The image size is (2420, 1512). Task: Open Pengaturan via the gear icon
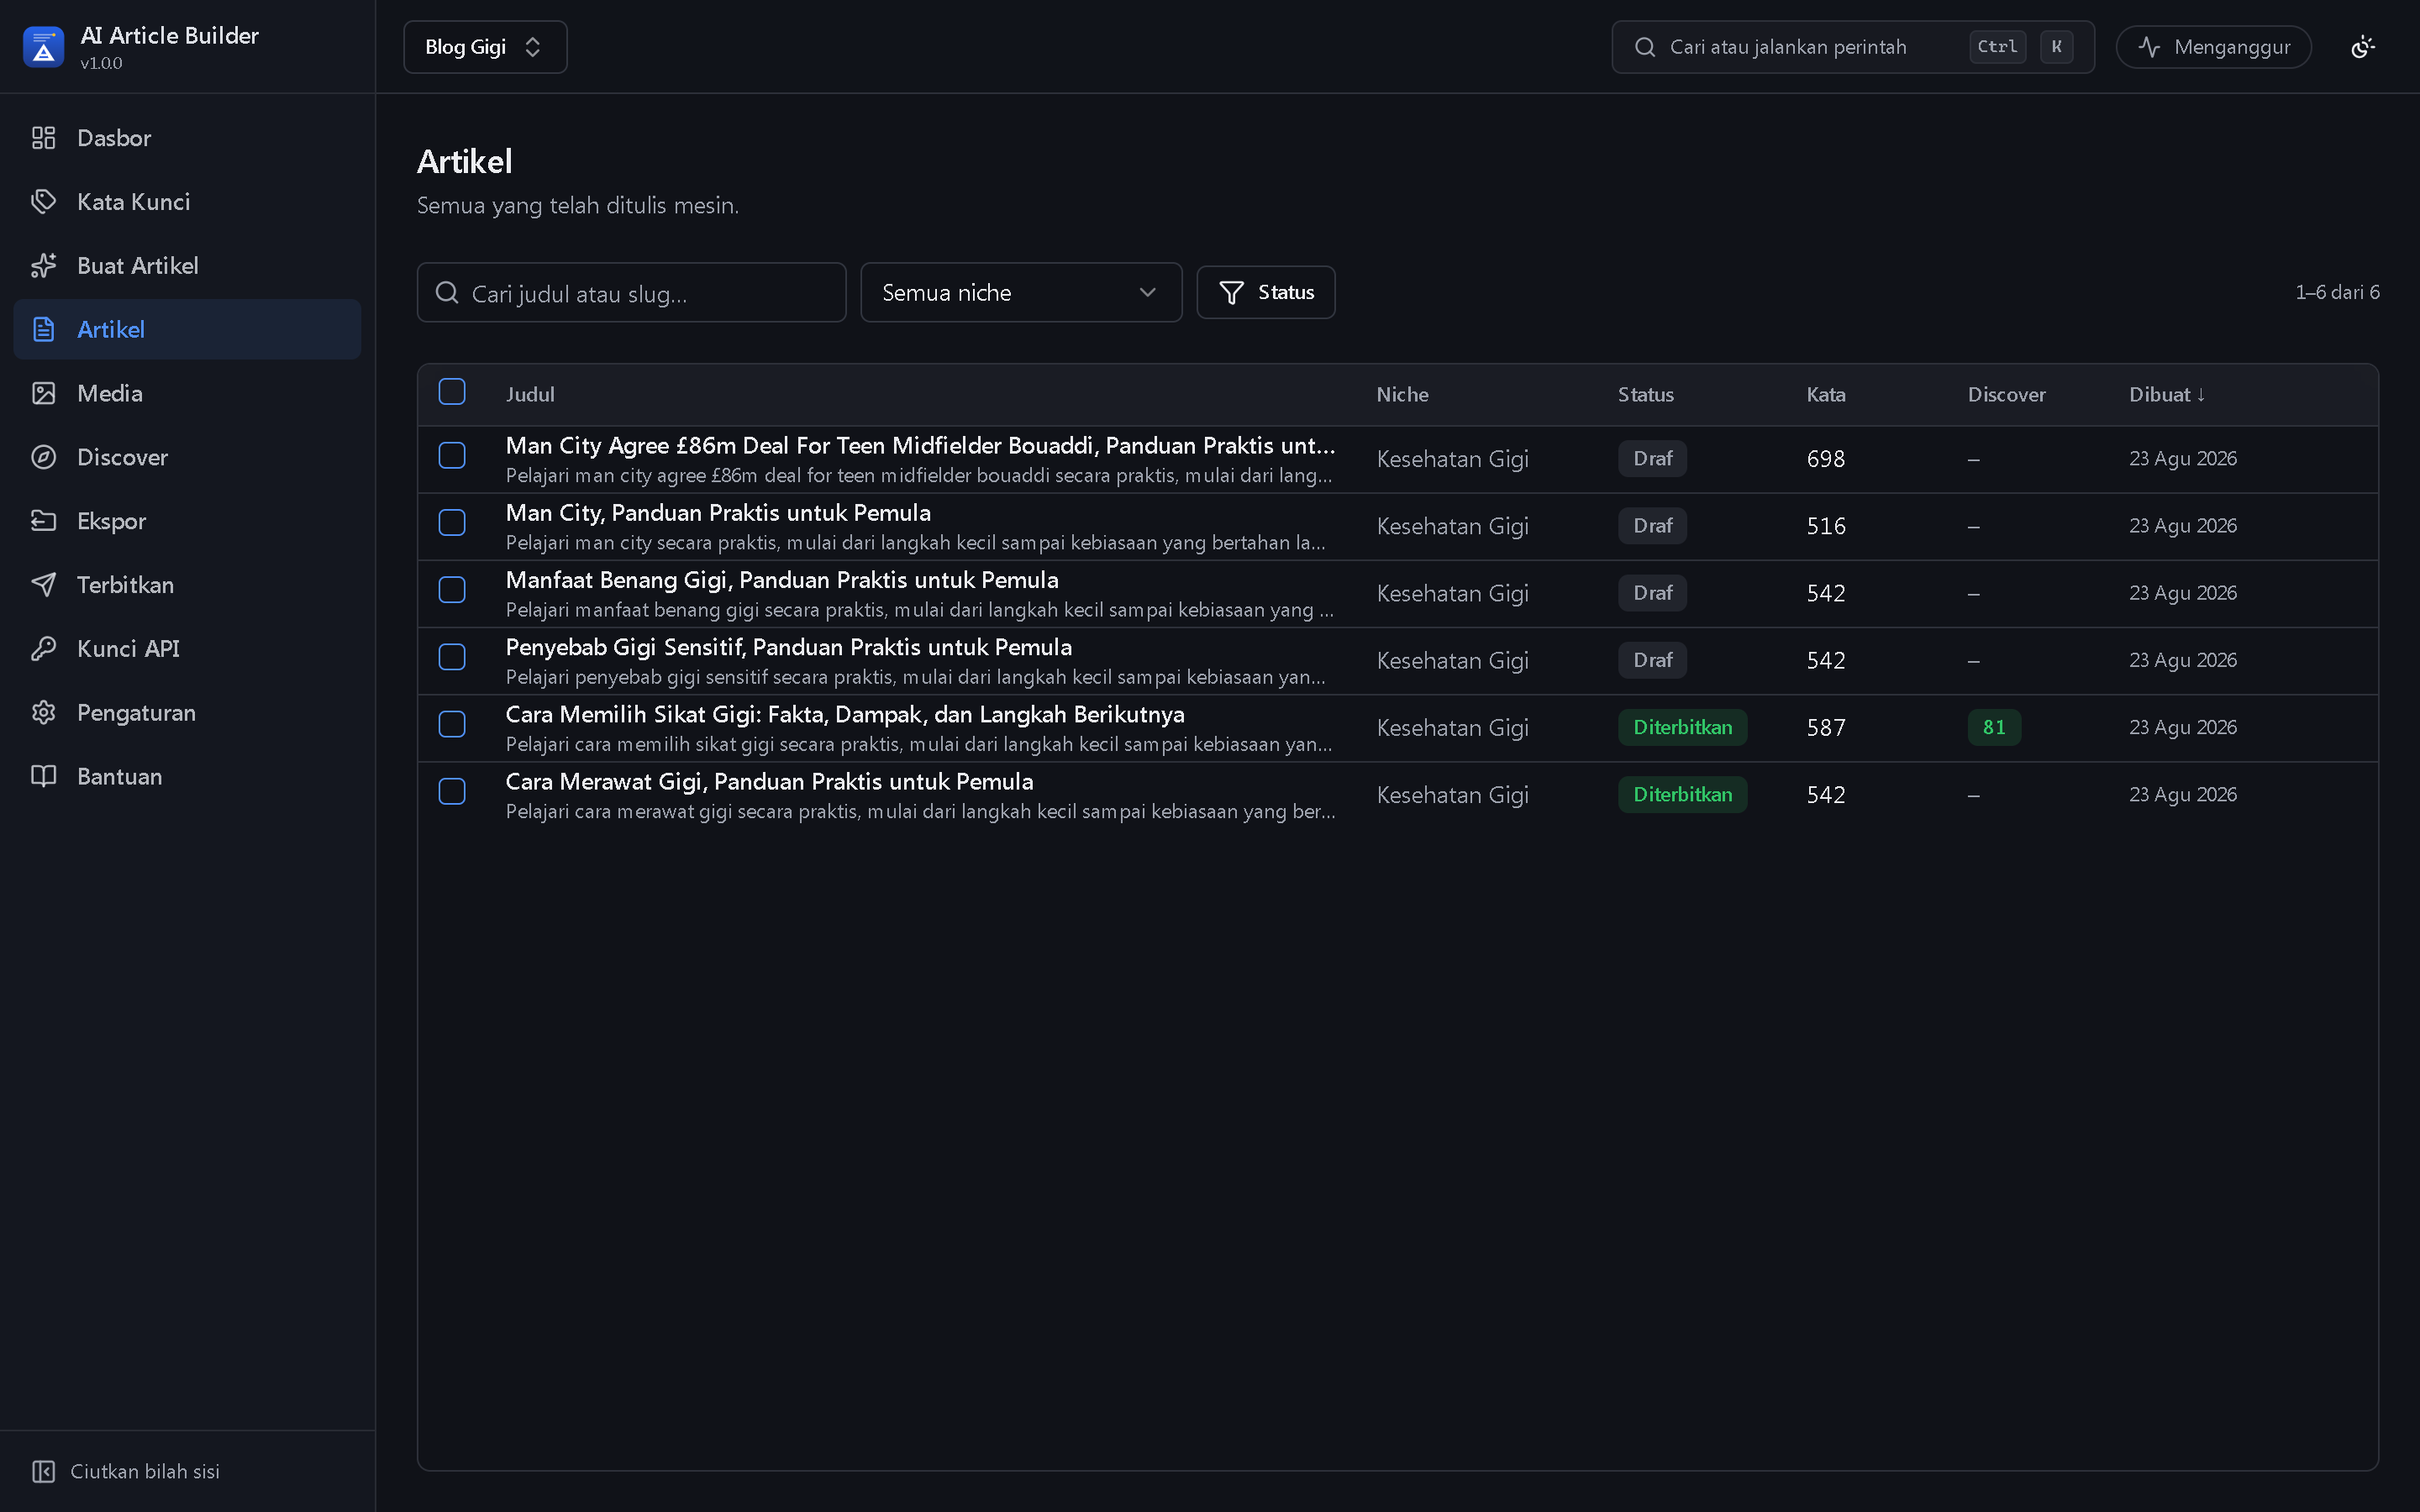click(x=43, y=713)
